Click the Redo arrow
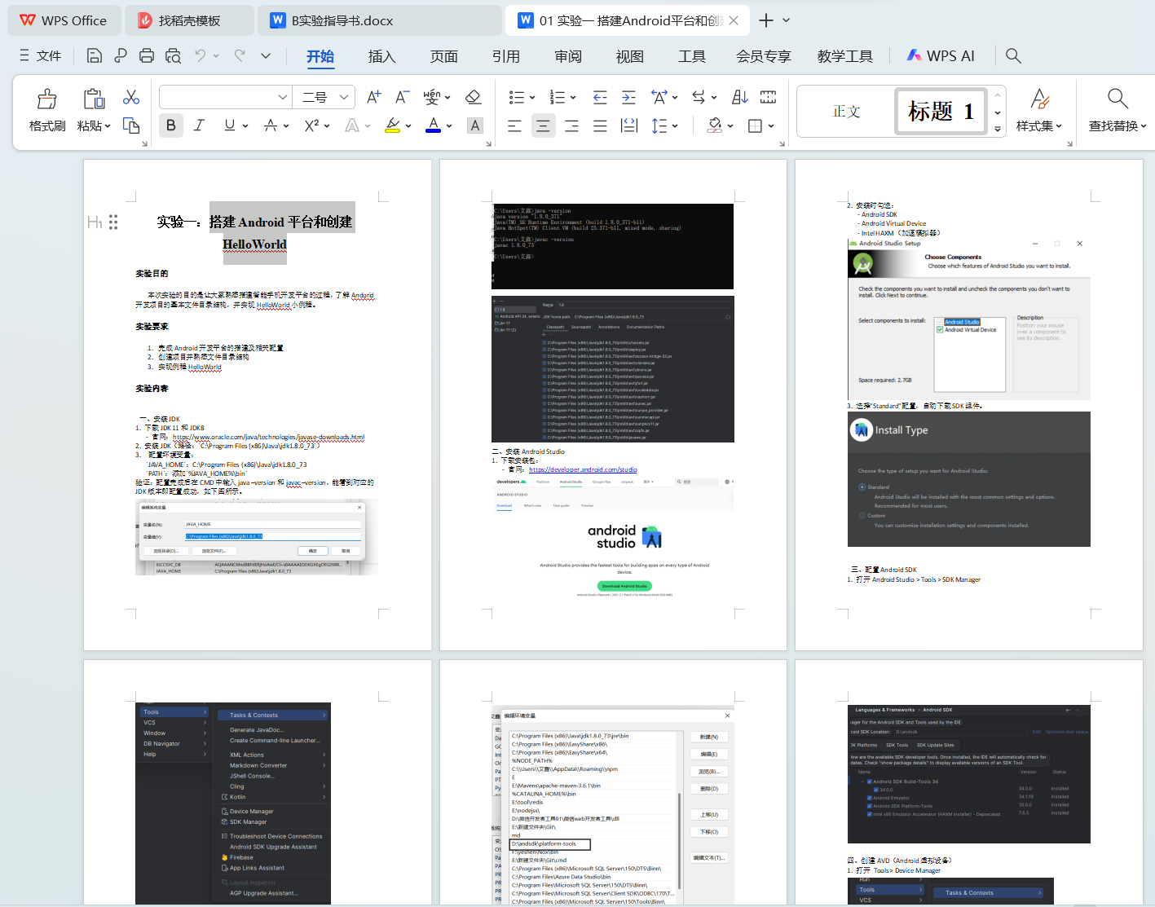The image size is (1155, 907). (x=240, y=55)
